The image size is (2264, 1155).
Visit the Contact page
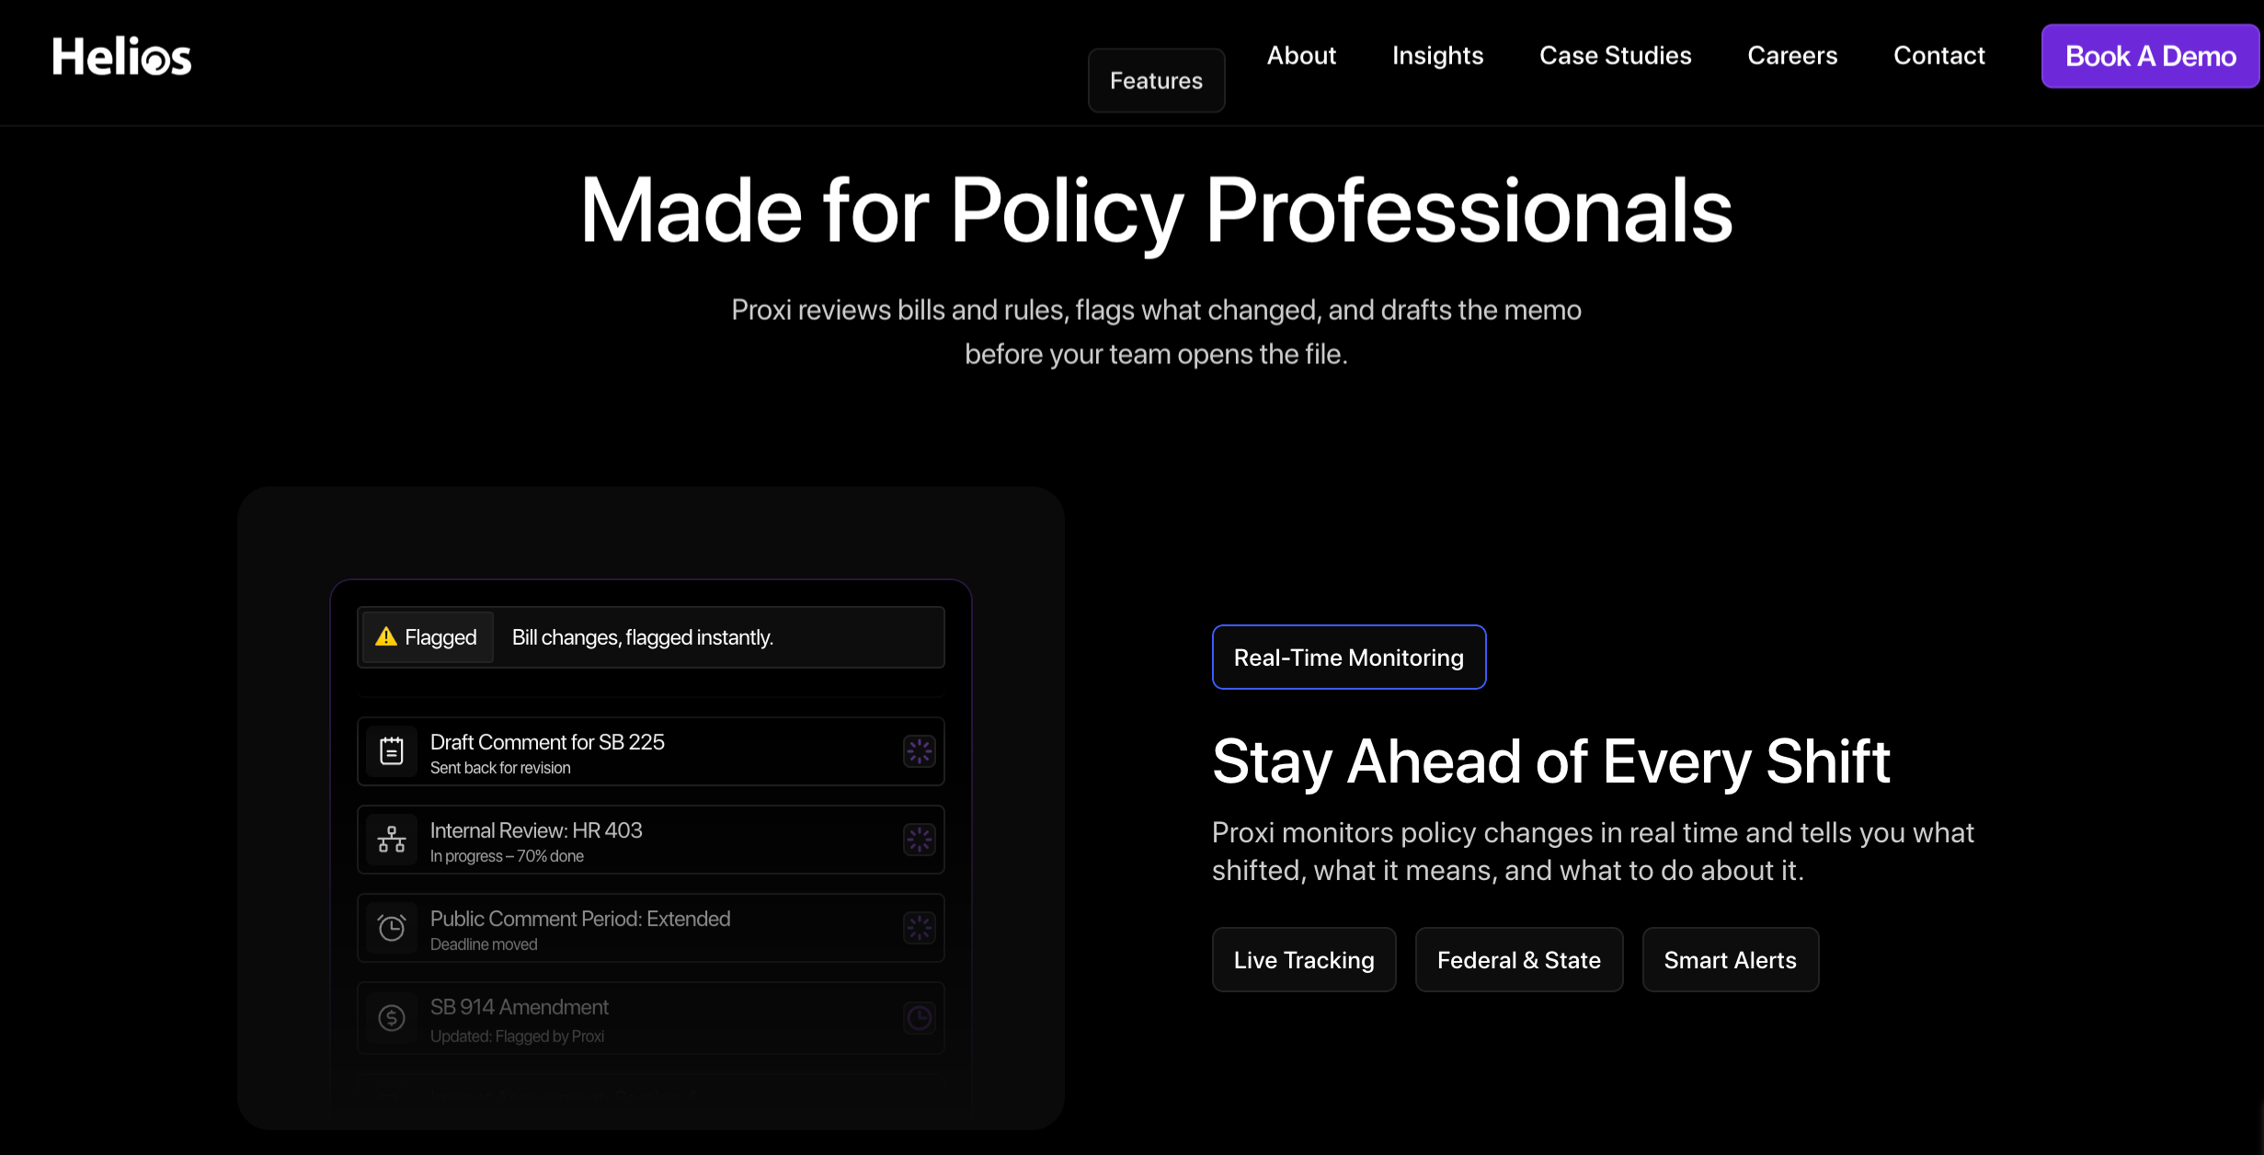click(x=1938, y=56)
